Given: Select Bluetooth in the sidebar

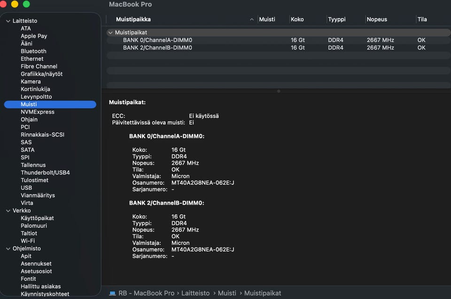Looking at the screenshot, I should point(33,51).
